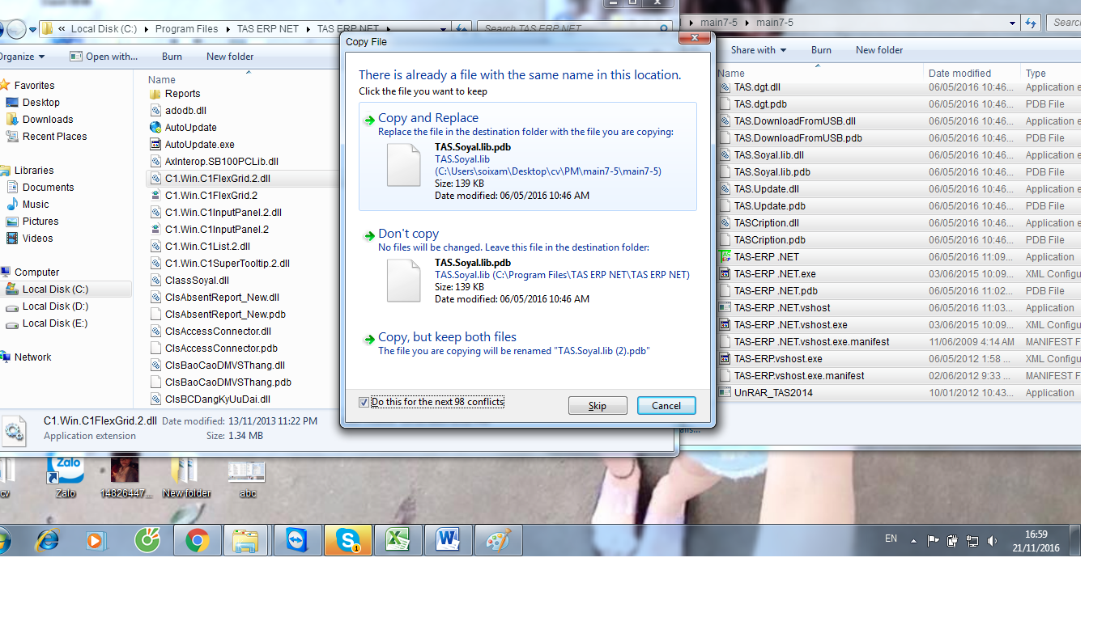Toggle Do this for next 98 conflicts
The image size is (1106, 621).
(363, 402)
